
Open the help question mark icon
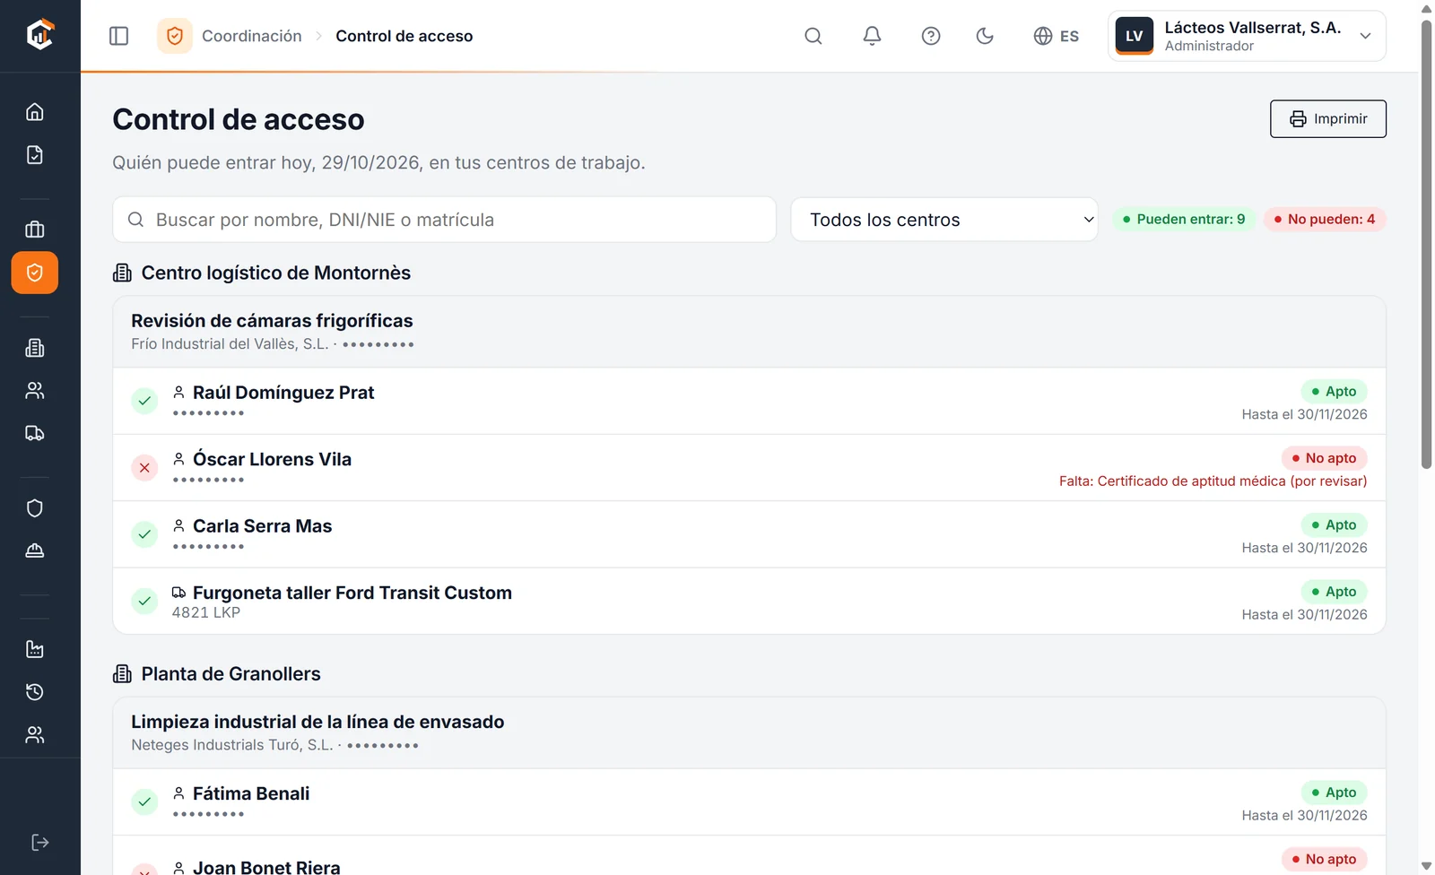coord(931,36)
